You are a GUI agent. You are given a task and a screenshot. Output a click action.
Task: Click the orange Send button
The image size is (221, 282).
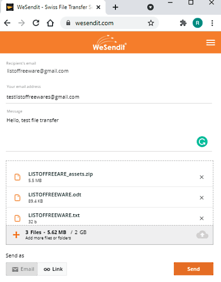tap(193, 269)
